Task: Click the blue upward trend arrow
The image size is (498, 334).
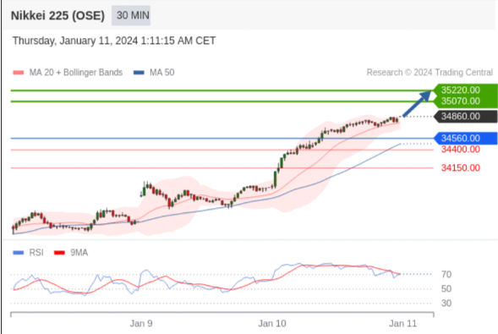Action: [417, 104]
